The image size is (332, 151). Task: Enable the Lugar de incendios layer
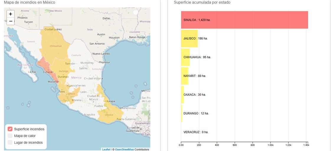(10, 142)
